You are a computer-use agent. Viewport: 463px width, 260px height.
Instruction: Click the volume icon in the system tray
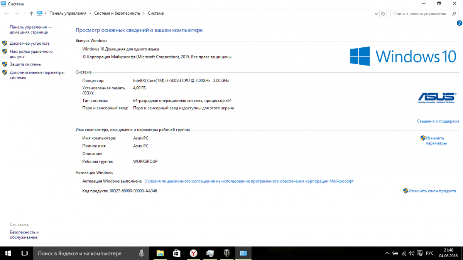coord(411,253)
